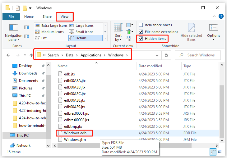Open the Add columns dropdown icon
Viewport: 227px width, 158px height.
click(x=130, y=31)
